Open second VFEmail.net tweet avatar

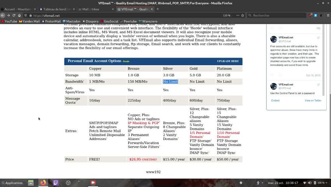[274, 86]
